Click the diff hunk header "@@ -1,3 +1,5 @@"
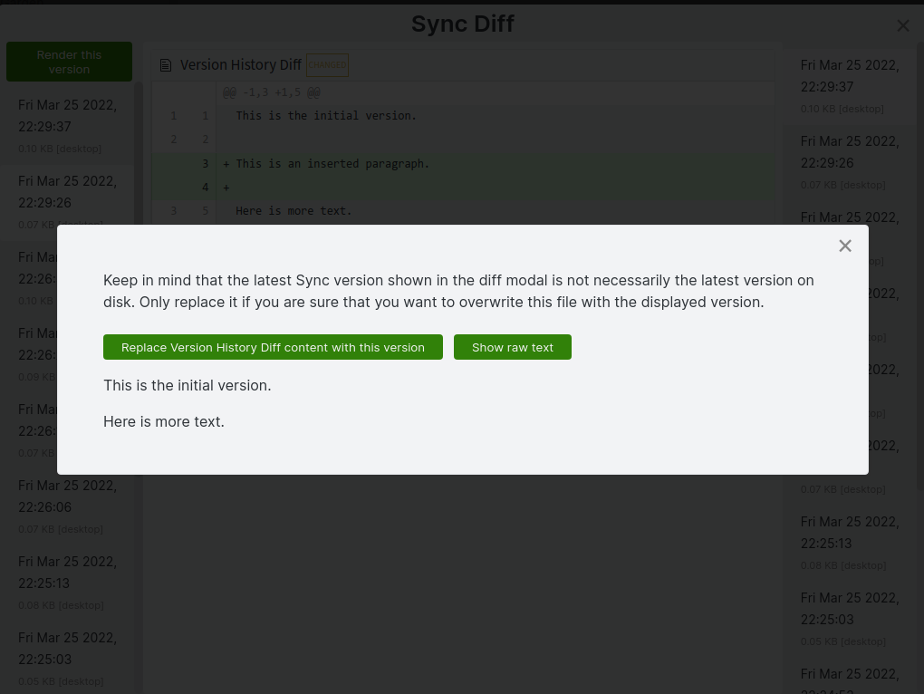This screenshot has width=924, height=694. point(271,92)
